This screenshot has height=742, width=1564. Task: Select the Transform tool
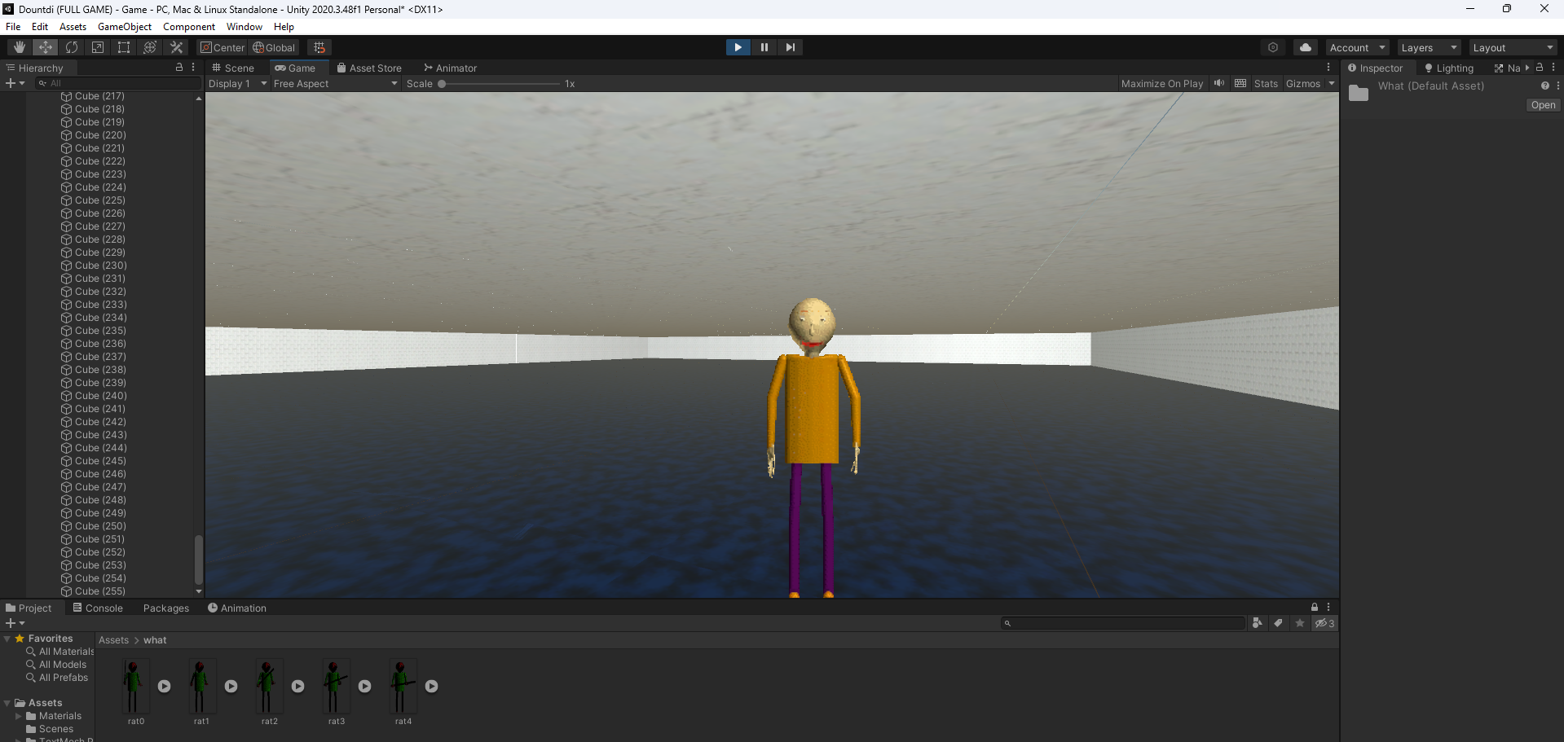coord(150,47)
